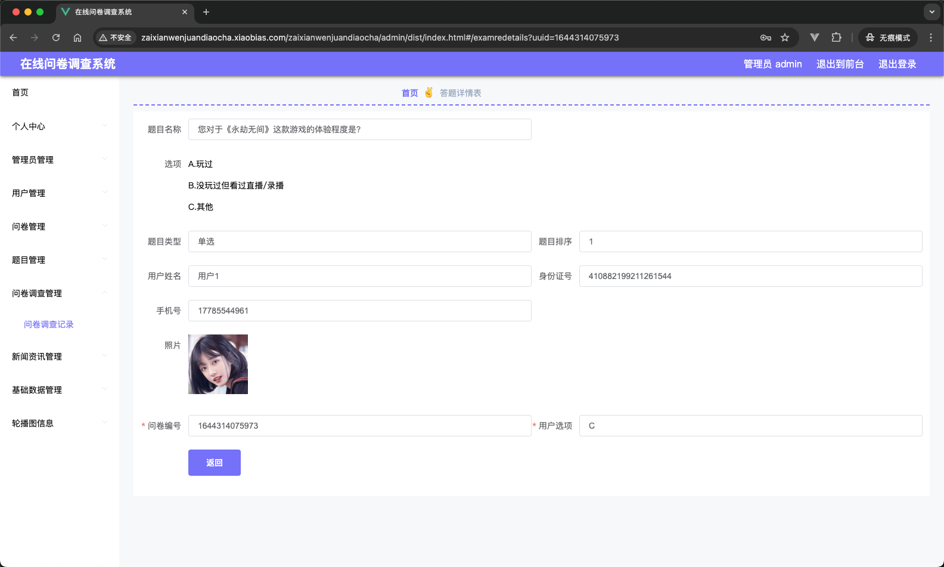
Task: Click the 返回 button
Action: pos(215,463)
